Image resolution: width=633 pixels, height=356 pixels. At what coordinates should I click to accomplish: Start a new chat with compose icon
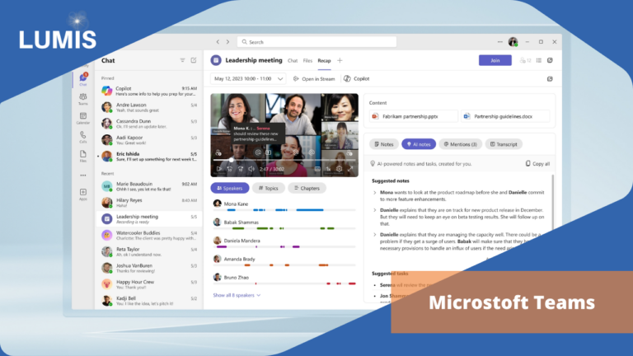point(194,60)
